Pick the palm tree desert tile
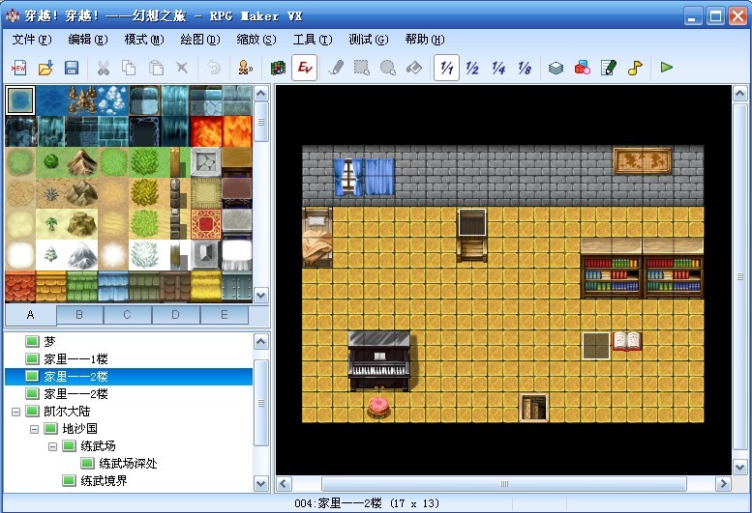 click(51, 224)
